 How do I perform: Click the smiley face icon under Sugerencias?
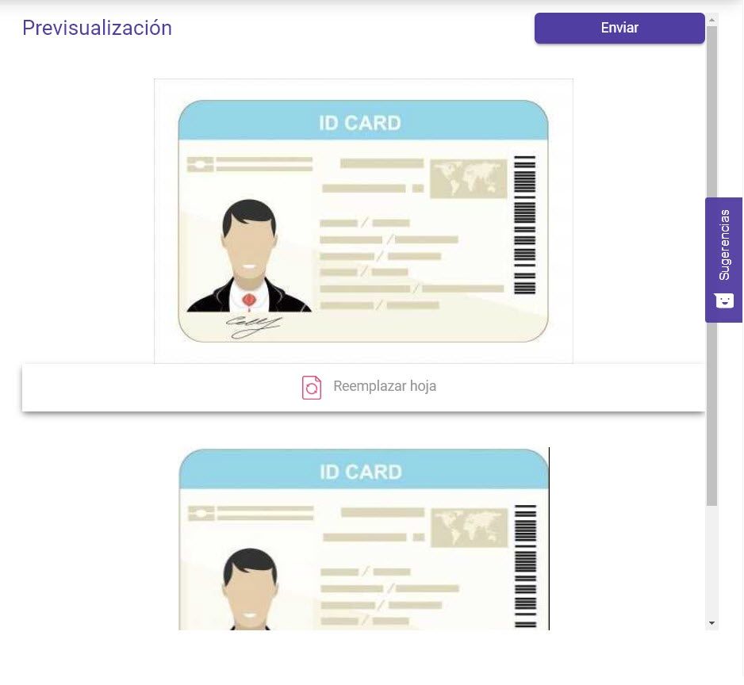click(724, 300)
